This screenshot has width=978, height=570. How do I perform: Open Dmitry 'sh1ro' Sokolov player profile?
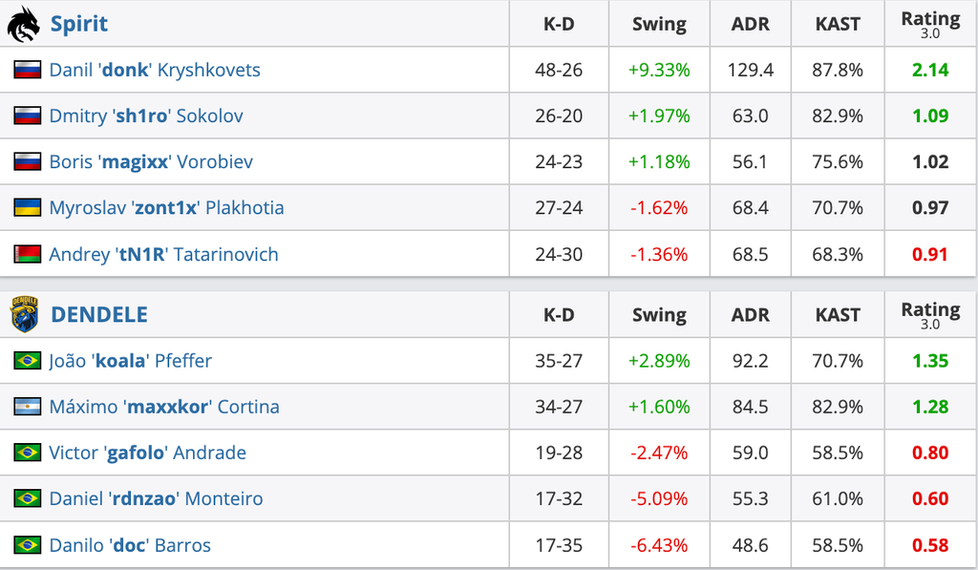click(146, 116)
